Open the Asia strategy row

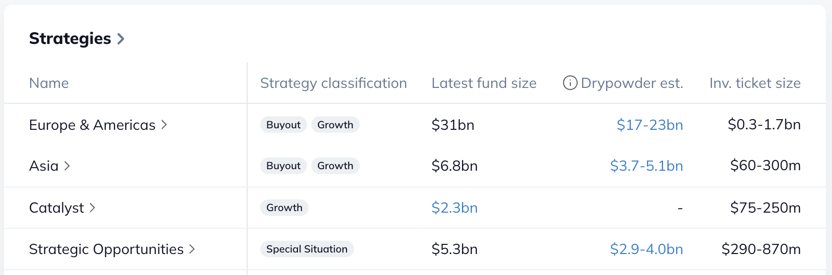click(44, 166)
